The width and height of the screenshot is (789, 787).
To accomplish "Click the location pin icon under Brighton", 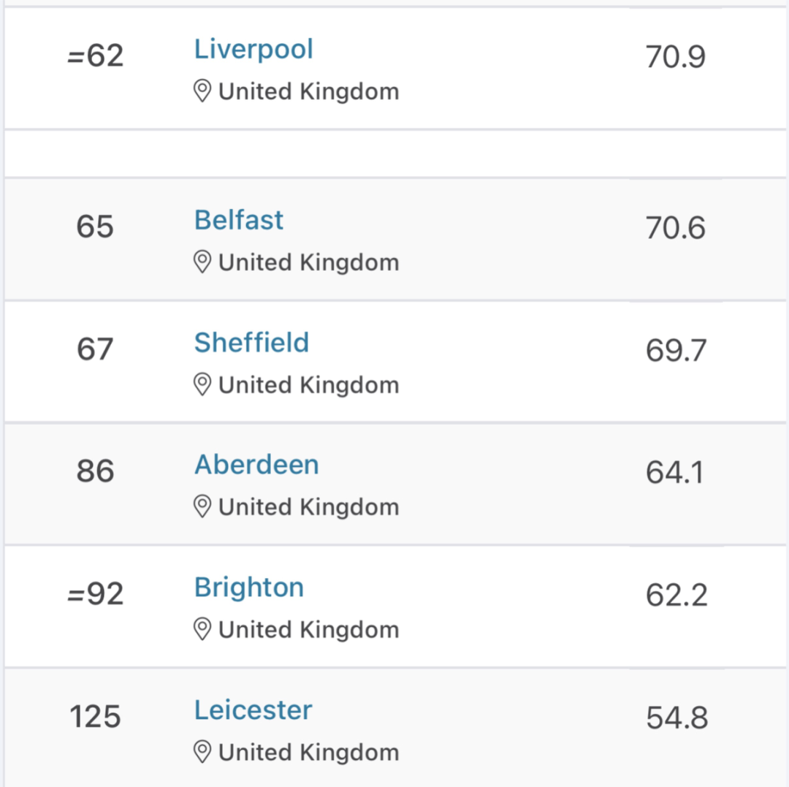I will (x=202, y=629).
